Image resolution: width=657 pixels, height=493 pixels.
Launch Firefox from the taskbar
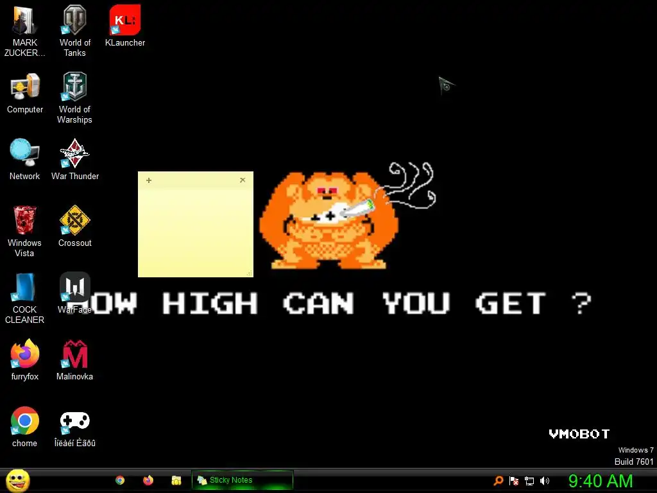pos(148,480)
